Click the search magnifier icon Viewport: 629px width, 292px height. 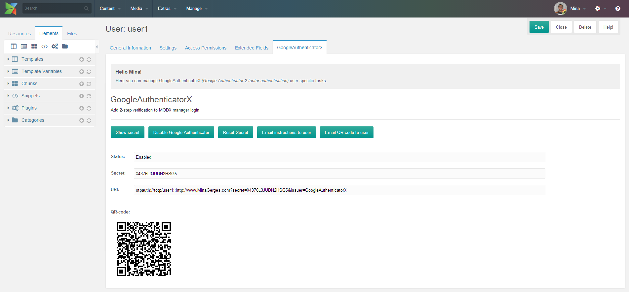[x=86, y=8]
